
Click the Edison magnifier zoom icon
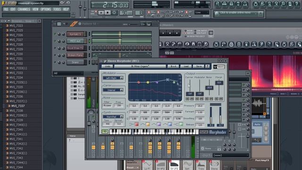206,44
